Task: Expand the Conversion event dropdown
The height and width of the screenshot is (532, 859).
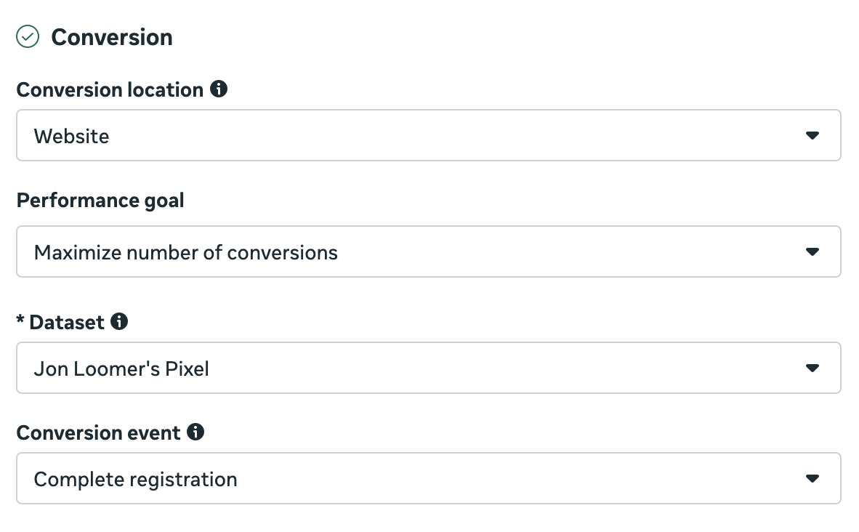Action: coord(428,478)
